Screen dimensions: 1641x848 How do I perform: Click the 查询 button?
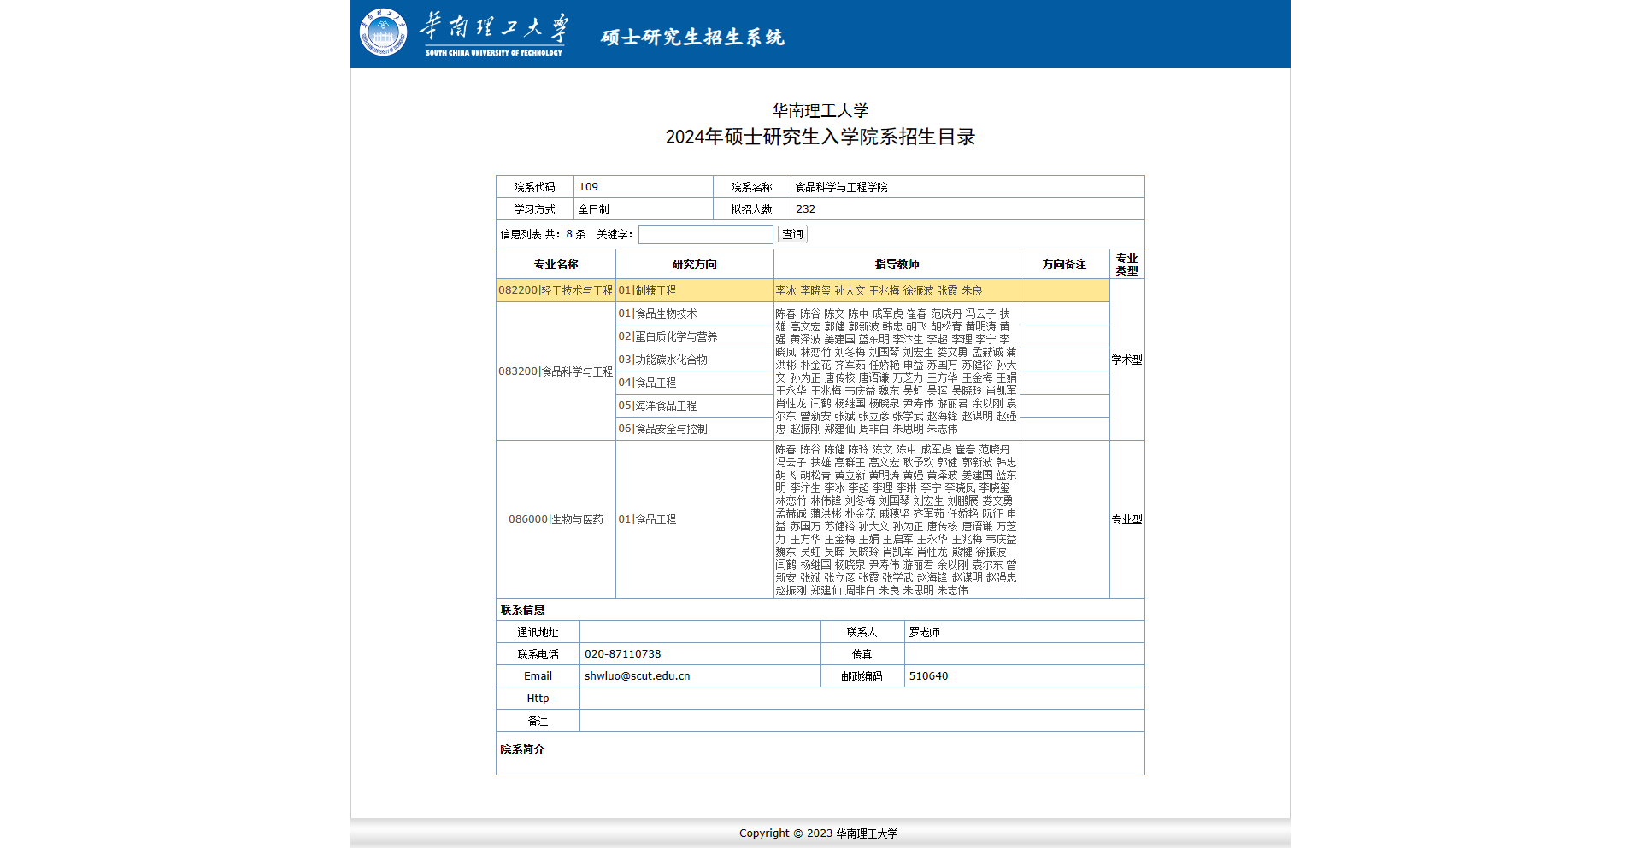coord(792,234)
